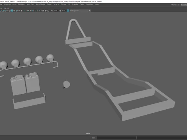Open the sRGB gamma view transform dropdown
Image resolution: width=187 pixels, height=140 pixels.
[x=80, y=10]
